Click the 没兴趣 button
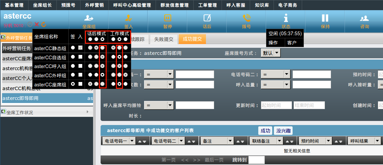 click(x=283, y=131)
